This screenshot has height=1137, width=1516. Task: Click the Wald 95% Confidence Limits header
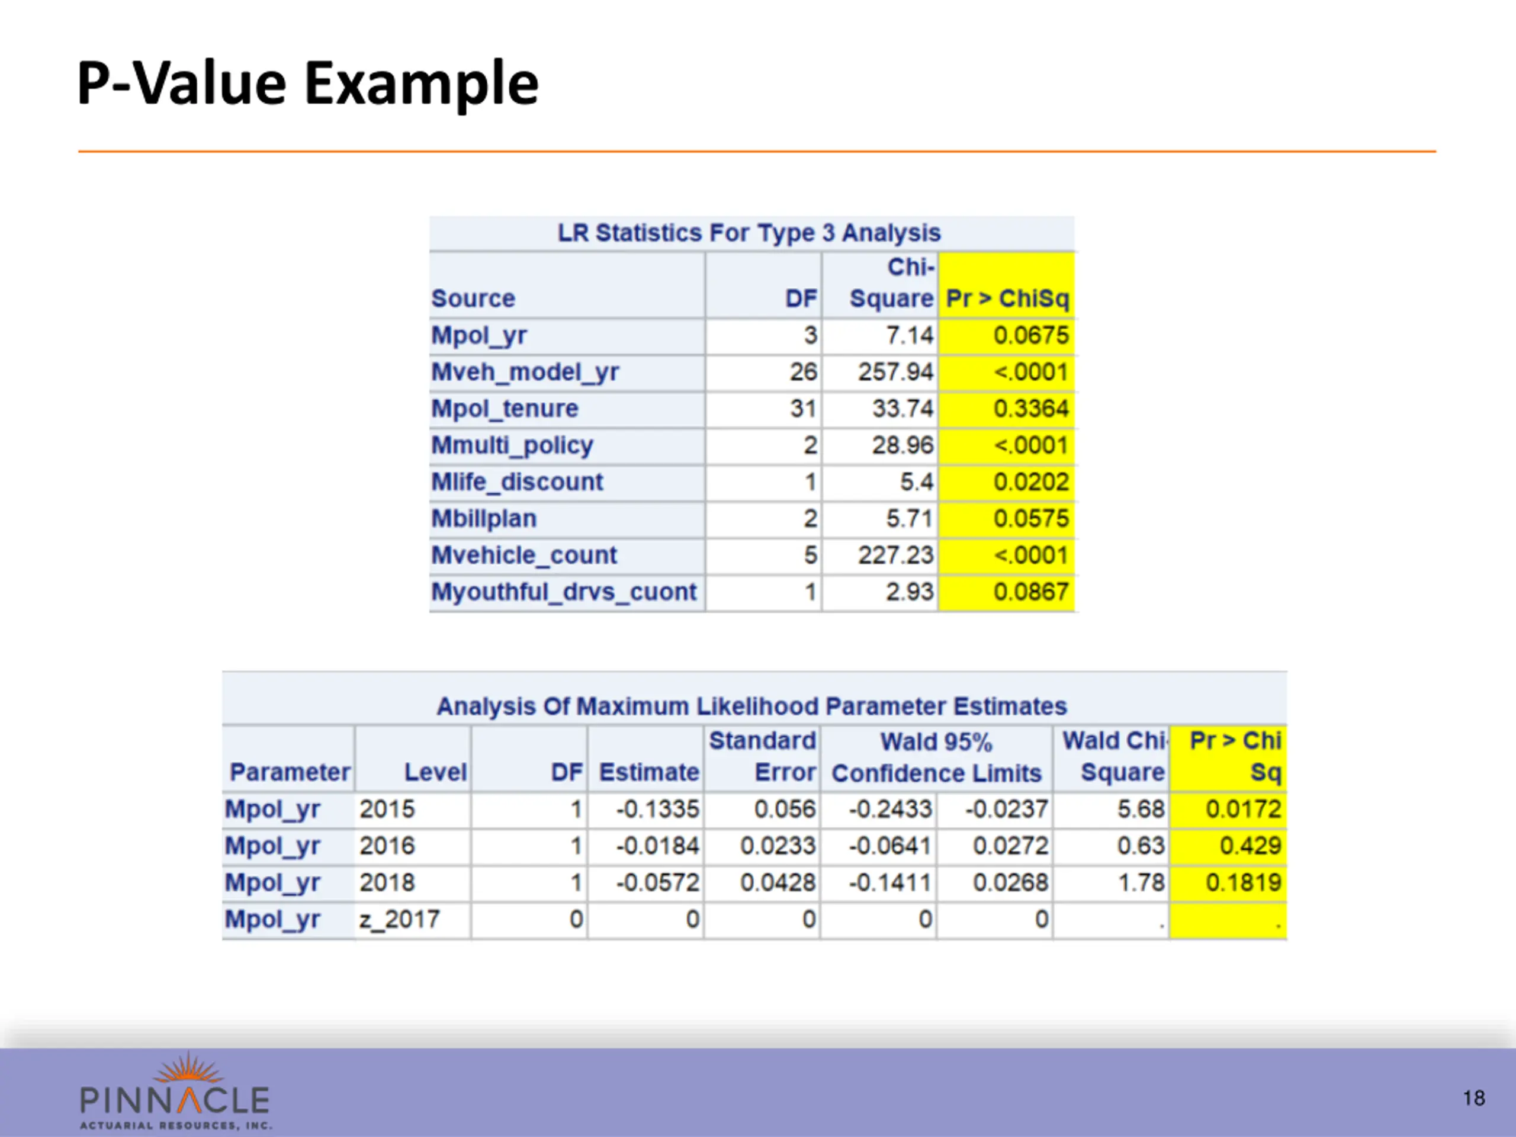click(x=936, y=757)
